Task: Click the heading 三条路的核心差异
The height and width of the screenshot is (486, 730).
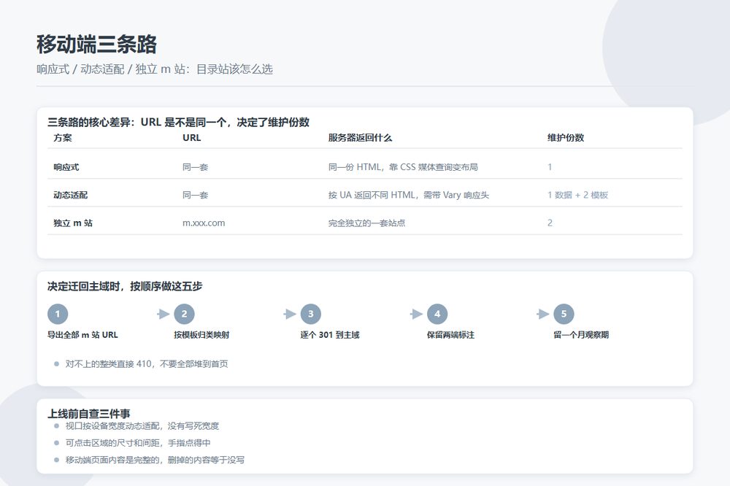Action: click(x=91, y=123)
